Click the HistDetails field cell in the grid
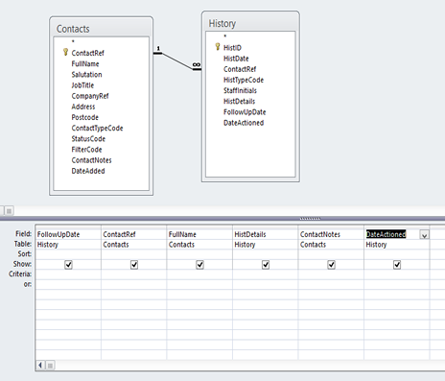Viewport: 445px width, 381px height. pyautogui.click(x=266, y=234)
